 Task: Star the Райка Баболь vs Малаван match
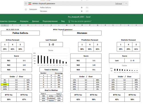[x=26, y=9]
